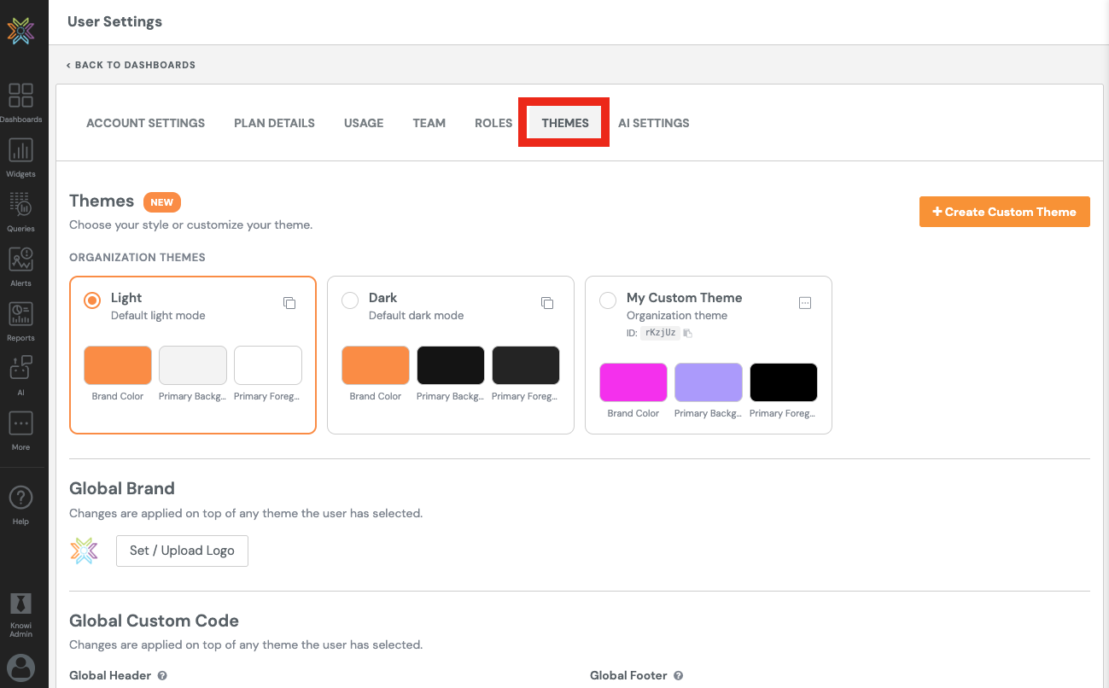
Task: Select the Dark theme radio button
Action: click(350, 300)
